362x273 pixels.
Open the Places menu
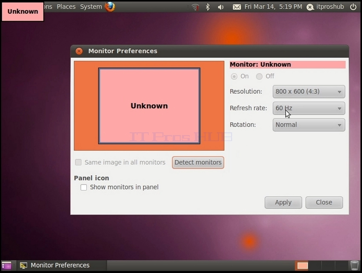pyautogui.click(x=66, y=7)
